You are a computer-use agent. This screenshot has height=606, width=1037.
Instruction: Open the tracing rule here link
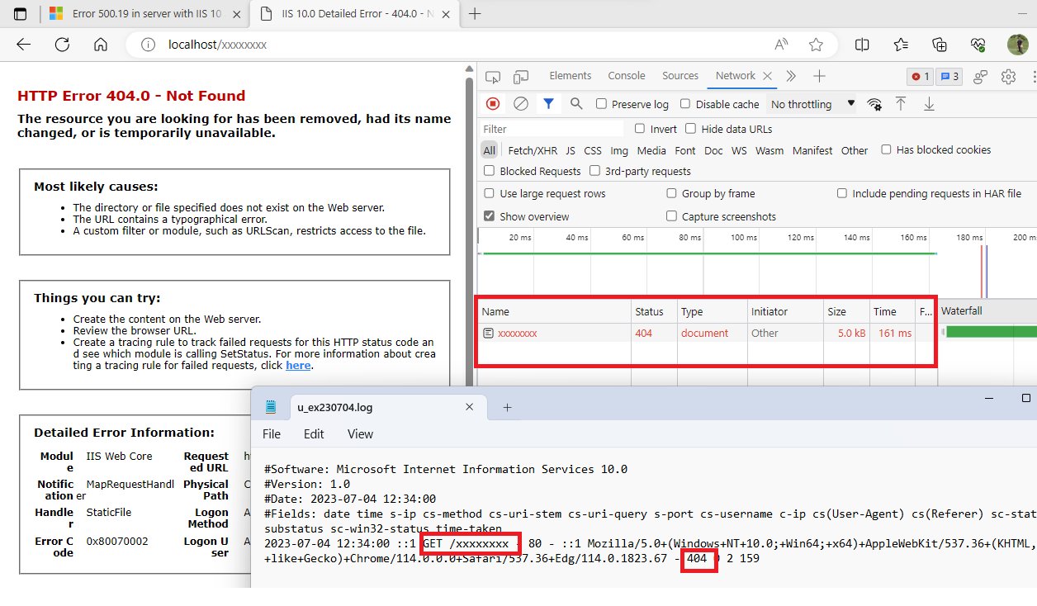click(x=298, y=365)
